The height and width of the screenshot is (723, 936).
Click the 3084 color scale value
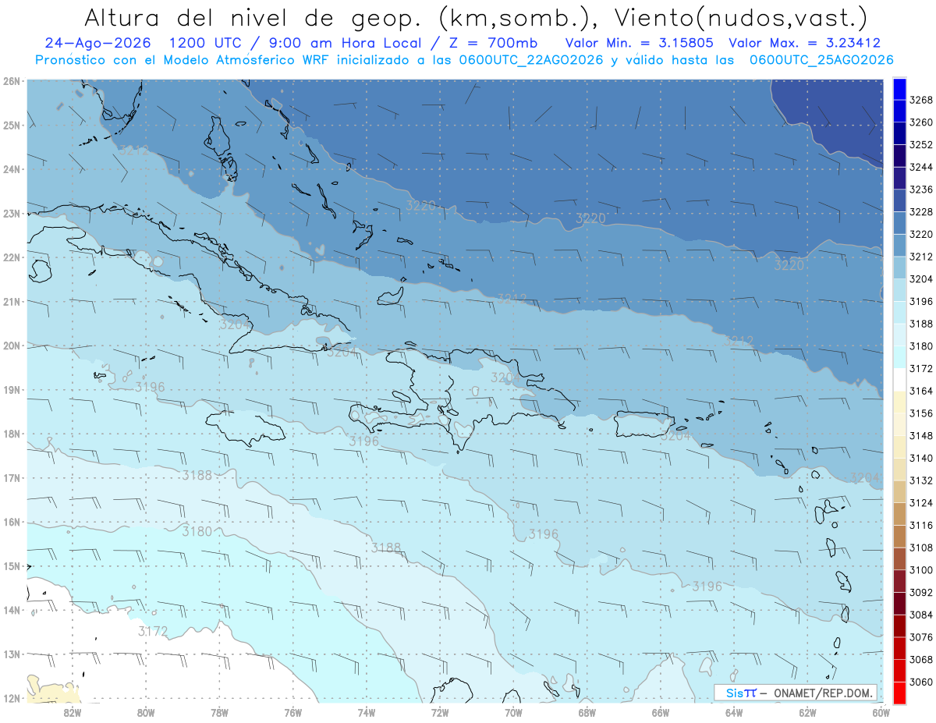tap(921, 615)
